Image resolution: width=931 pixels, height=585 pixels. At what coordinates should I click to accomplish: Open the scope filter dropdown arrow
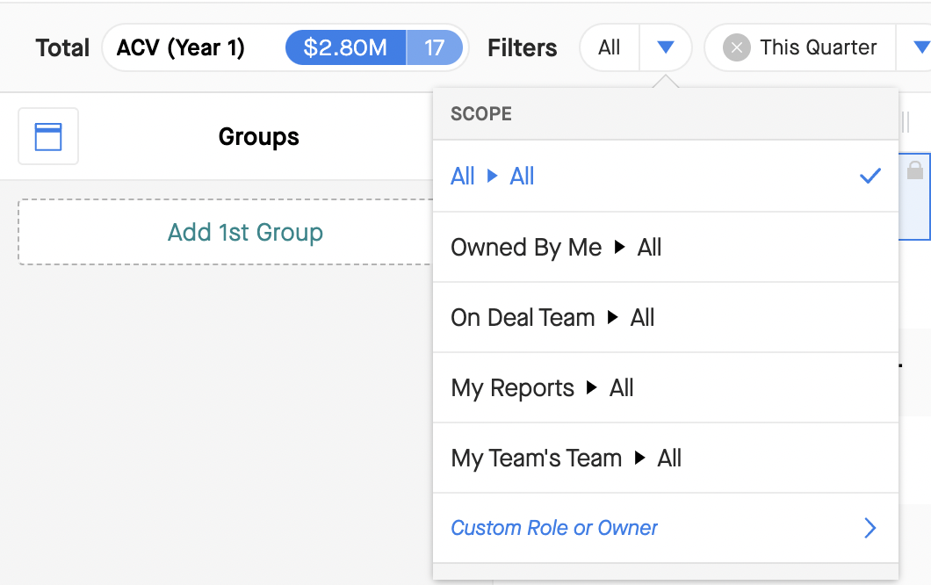click(x=666, y=47)
